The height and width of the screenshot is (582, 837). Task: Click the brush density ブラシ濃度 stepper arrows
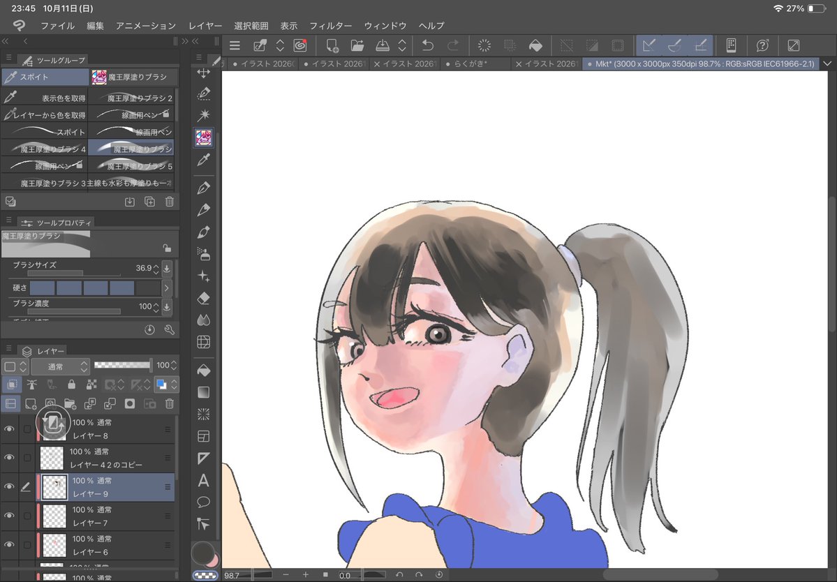[156, 307]
